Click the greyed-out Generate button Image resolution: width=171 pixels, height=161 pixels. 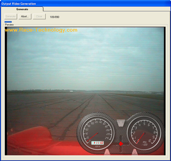(x=11, y=17)
